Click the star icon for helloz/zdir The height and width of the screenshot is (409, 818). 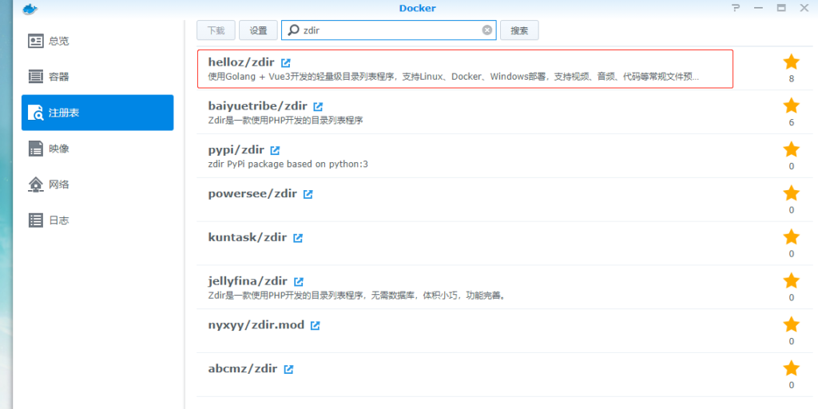[x=792, y=62]
